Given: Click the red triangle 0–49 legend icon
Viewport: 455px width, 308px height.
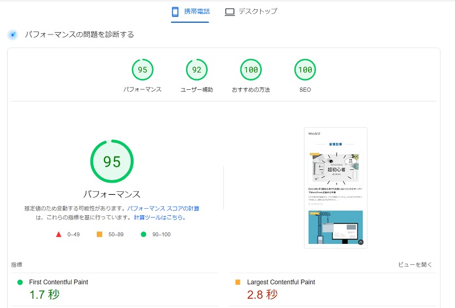Looking at the screenshot, I should tap(58, 235).
